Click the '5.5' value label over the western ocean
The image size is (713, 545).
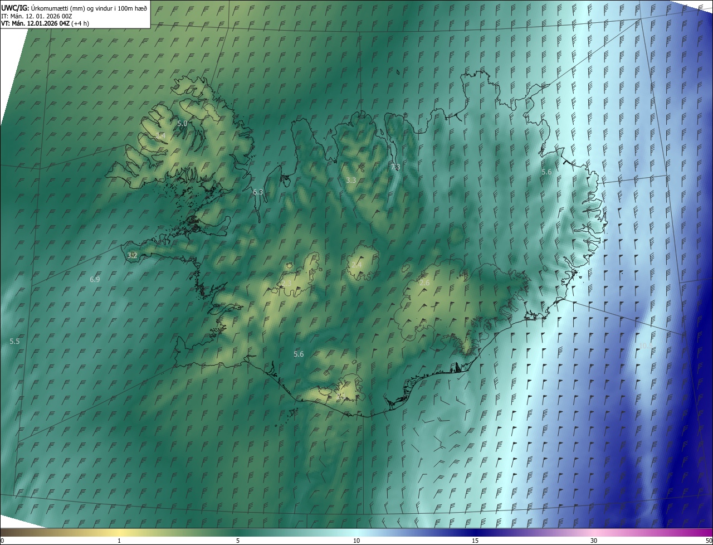coord(14,341)
